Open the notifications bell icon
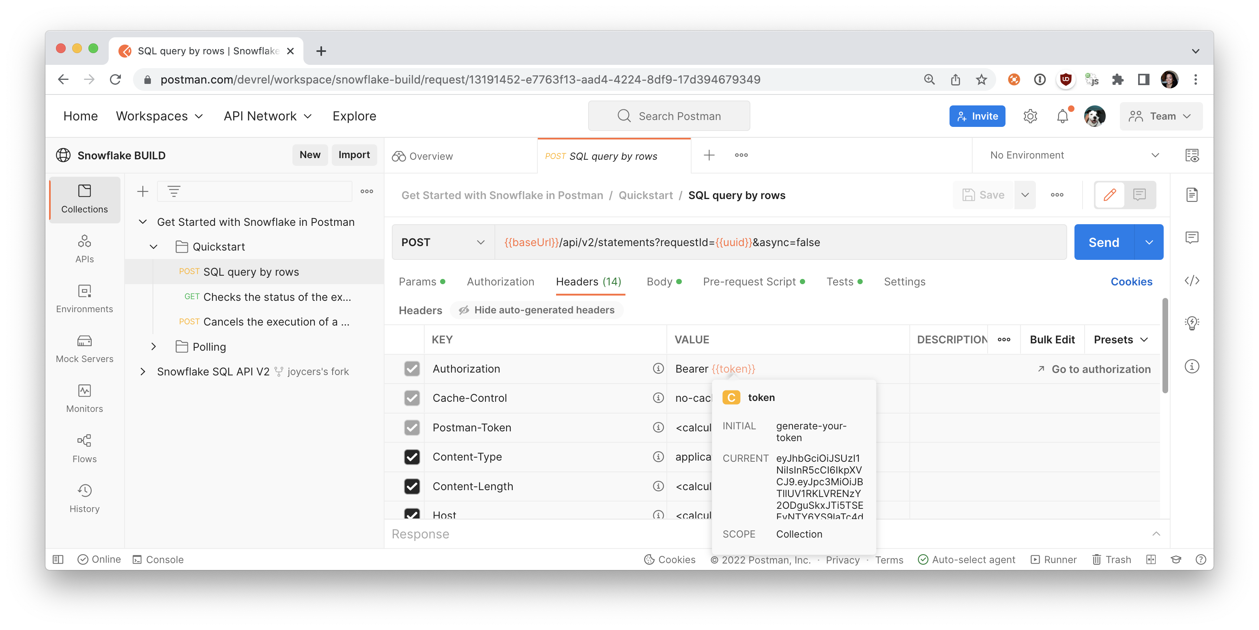Viewport: 1259px width, 630px height. point(1062,116)
